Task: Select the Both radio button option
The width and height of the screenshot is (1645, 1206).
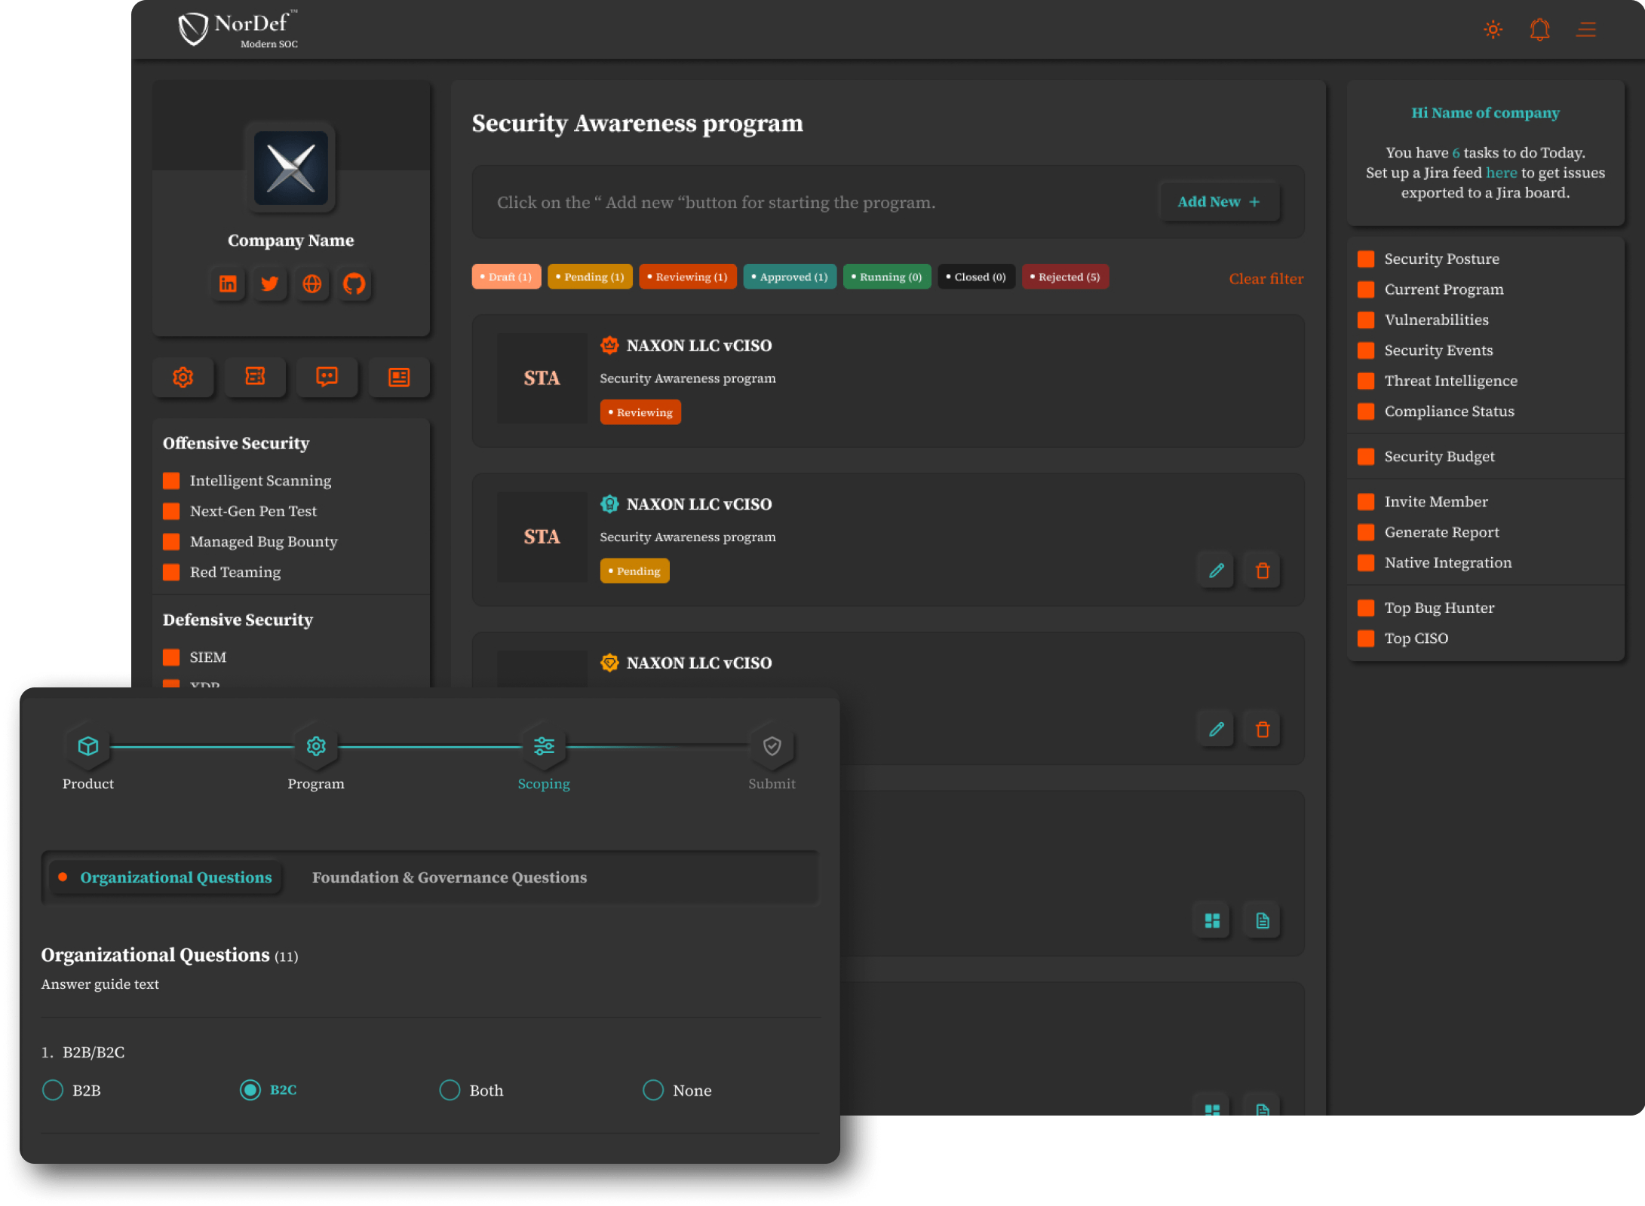Action: click(x=450, y=1090)
